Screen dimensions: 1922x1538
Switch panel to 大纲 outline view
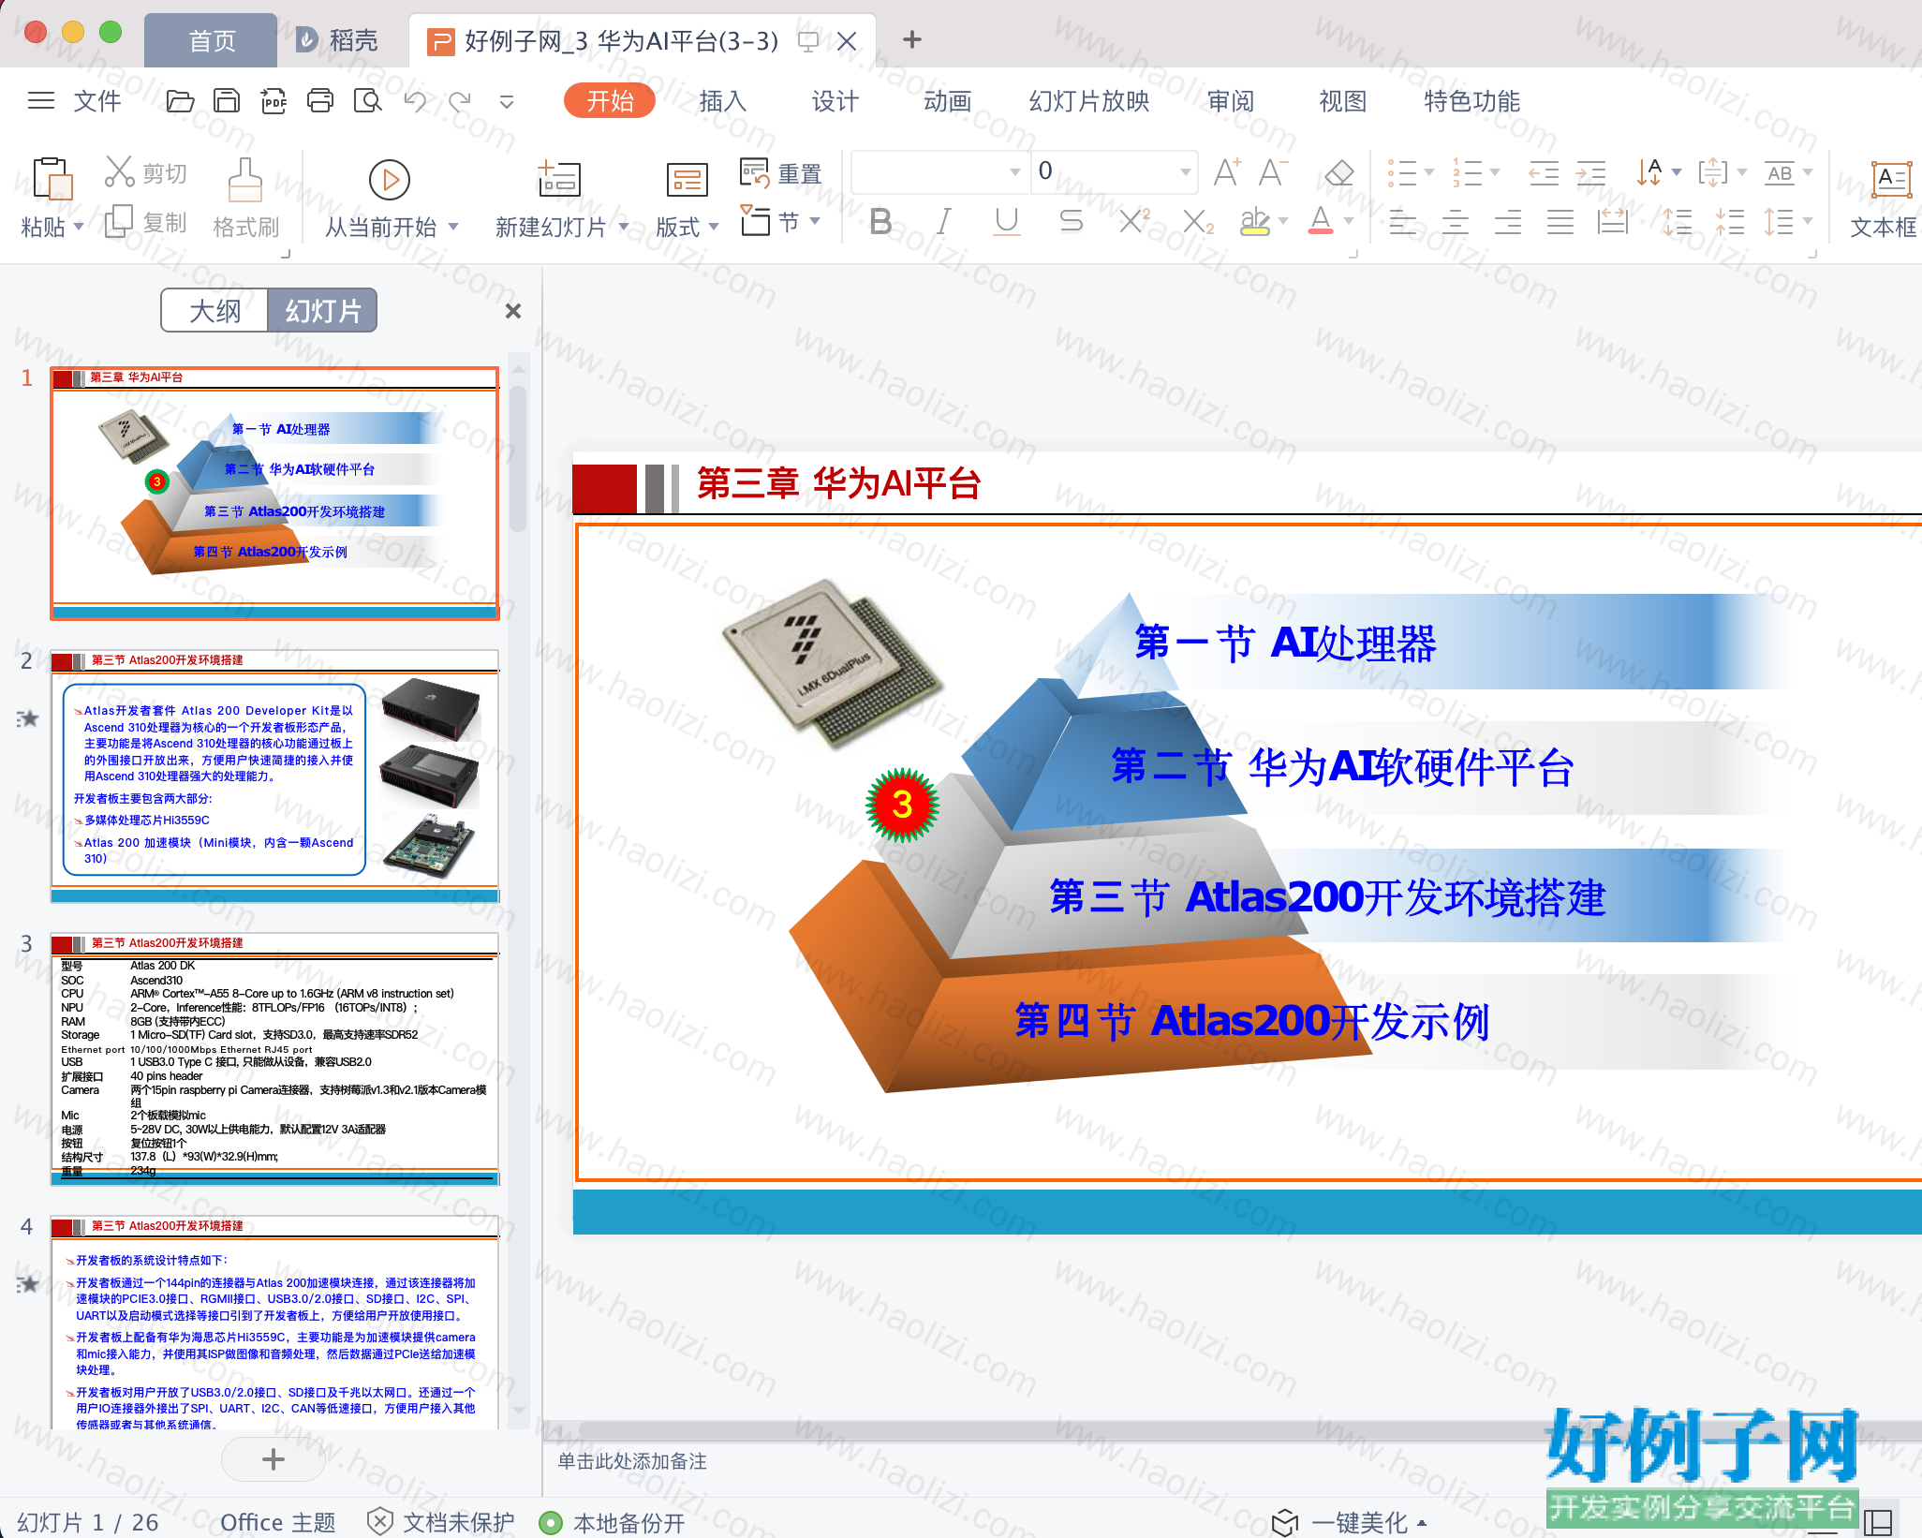click(214, 310)
